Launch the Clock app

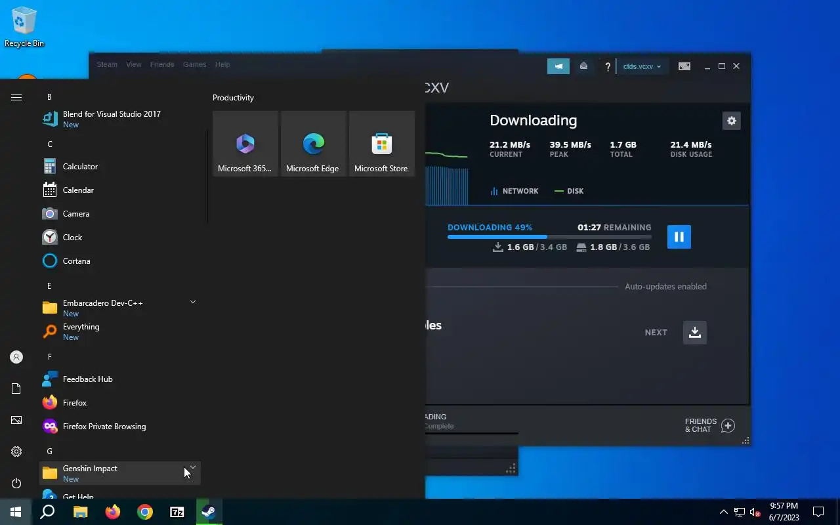(x=120, y=238)
